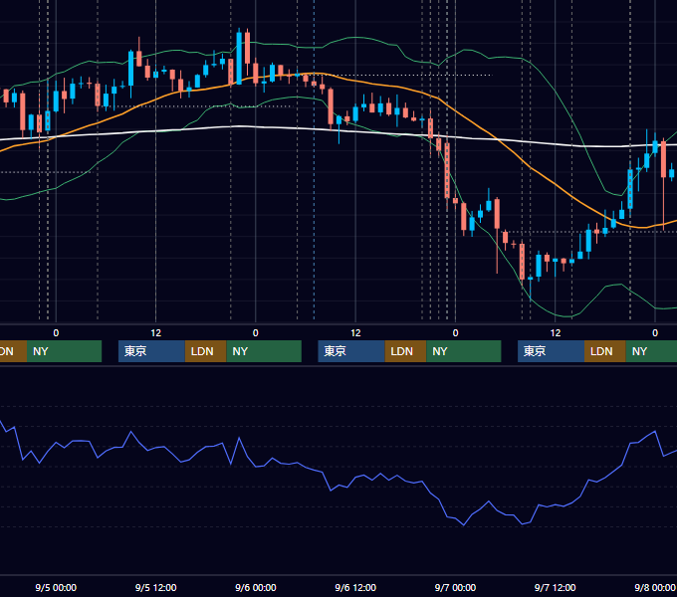
Task: Click hour label 12 above 9/5 12:00
Action: click(156, 333)
